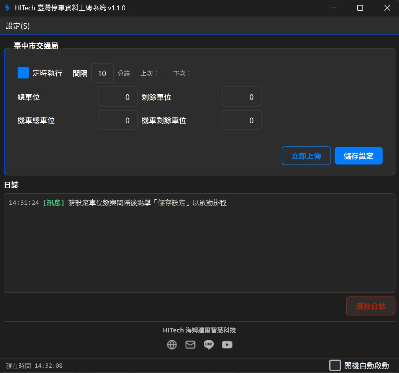Click the 儲存設定 button
Viewport: 399px width, 373px height.
(358, 156)
